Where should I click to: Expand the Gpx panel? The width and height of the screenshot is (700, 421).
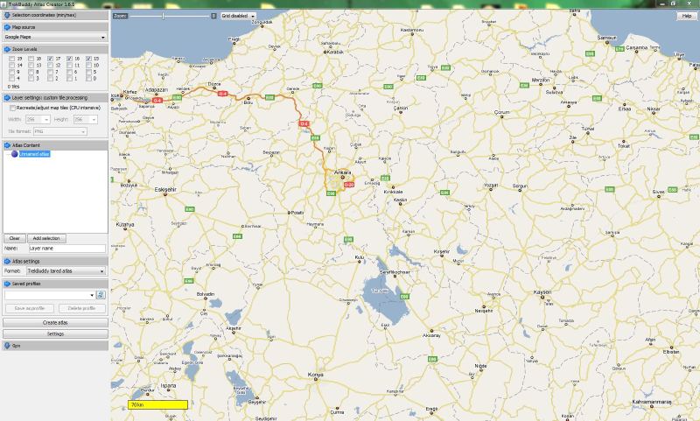[55, 346]
